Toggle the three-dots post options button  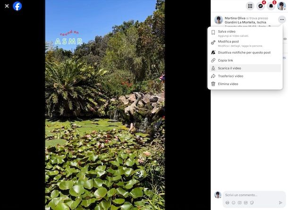click(282, 19)
